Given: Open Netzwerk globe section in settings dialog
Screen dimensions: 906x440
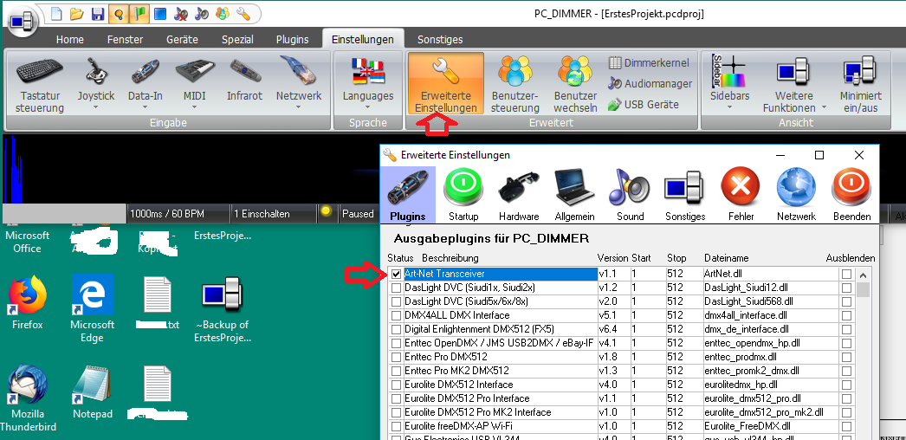Looking at the screenshot, I should tap(796, 197).
